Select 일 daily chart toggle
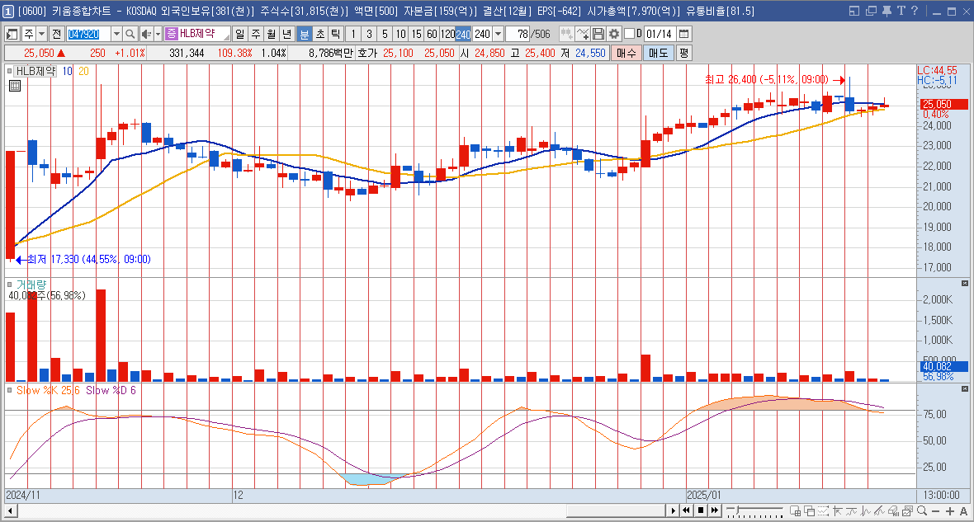Image resolution: width=974 pixels, height=522 pixels. pos(240,34)
